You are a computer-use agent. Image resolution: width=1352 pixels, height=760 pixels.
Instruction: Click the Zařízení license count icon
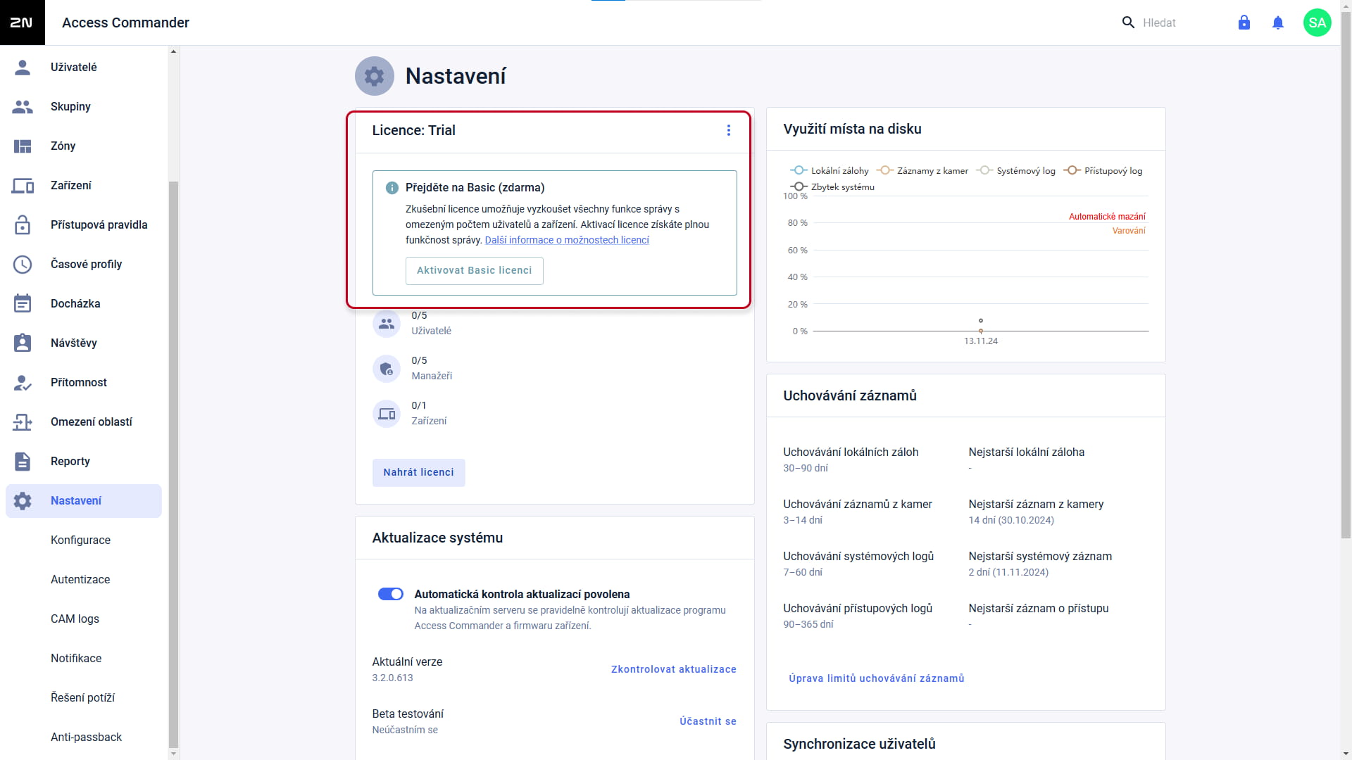pyautogui.click(x=387, y=414)
